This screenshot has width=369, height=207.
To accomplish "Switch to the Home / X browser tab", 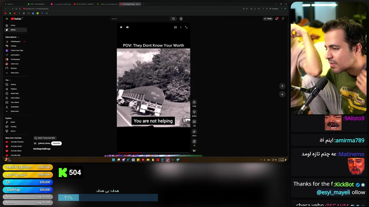I will (x=14, y=4).
